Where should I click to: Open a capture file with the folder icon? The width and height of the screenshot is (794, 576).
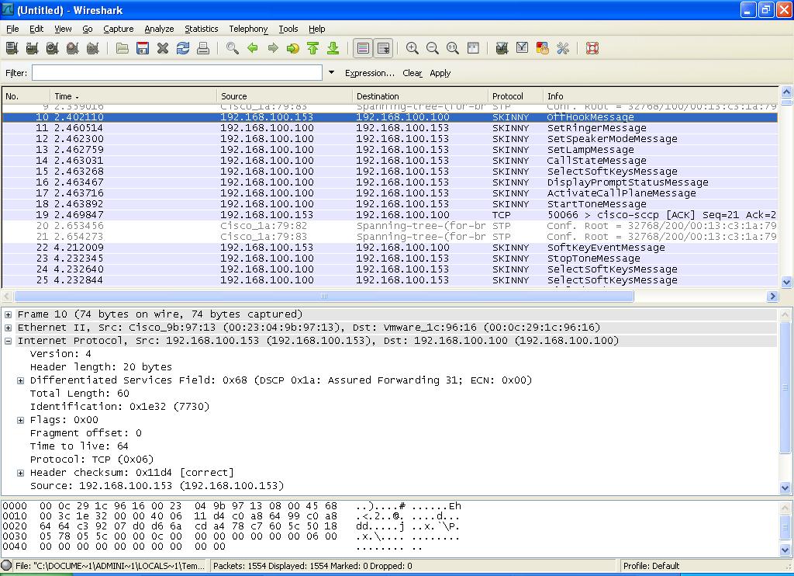pos(122,48)
